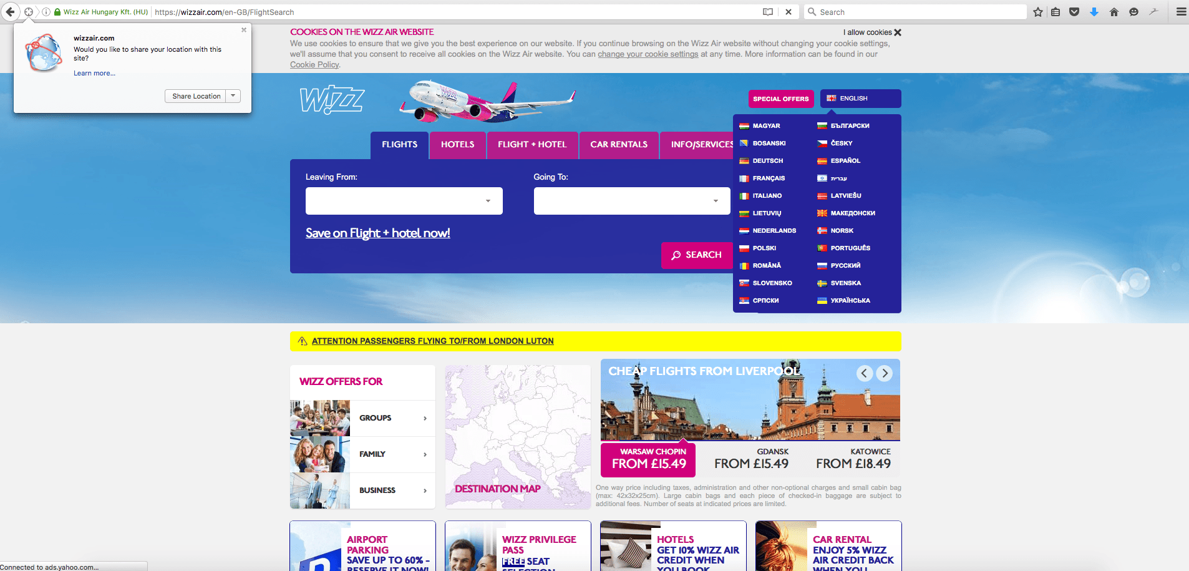Click the Wizz Air logo

click(332, 100)
